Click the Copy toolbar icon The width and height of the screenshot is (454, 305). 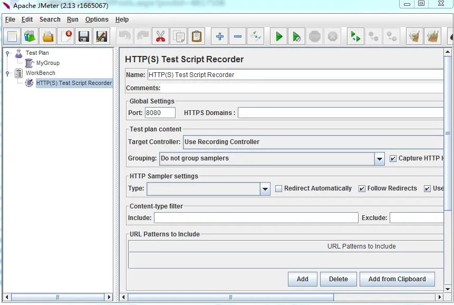click(x=179, y=36)
